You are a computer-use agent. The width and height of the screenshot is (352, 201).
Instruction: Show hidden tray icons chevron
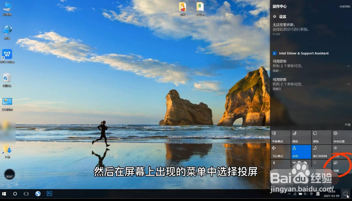point(290,194)
